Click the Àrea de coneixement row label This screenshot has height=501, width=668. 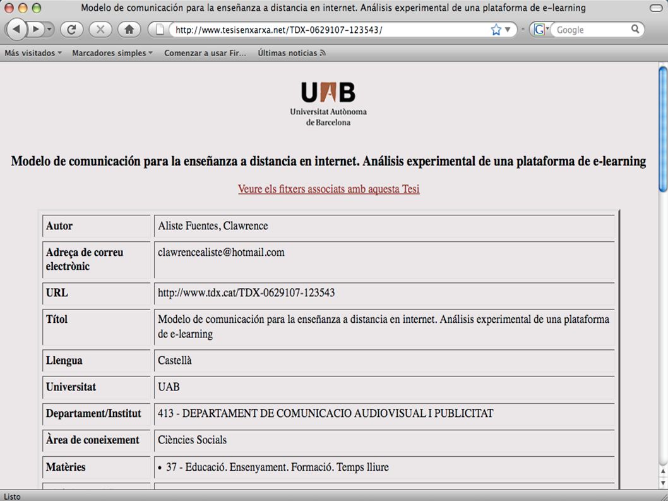click(x=92, y=440)
